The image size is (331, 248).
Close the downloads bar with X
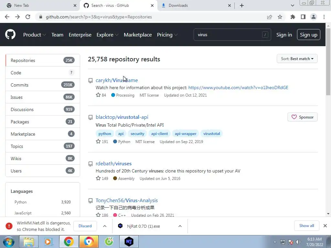click(325, 226)
